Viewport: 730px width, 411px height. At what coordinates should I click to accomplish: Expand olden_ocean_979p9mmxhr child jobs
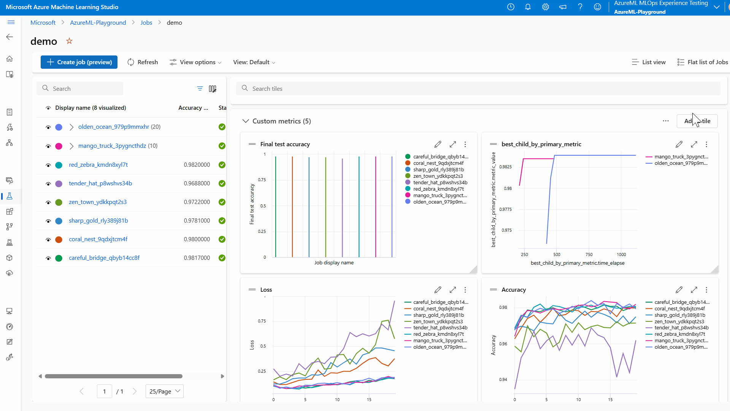tap(71, 127)
